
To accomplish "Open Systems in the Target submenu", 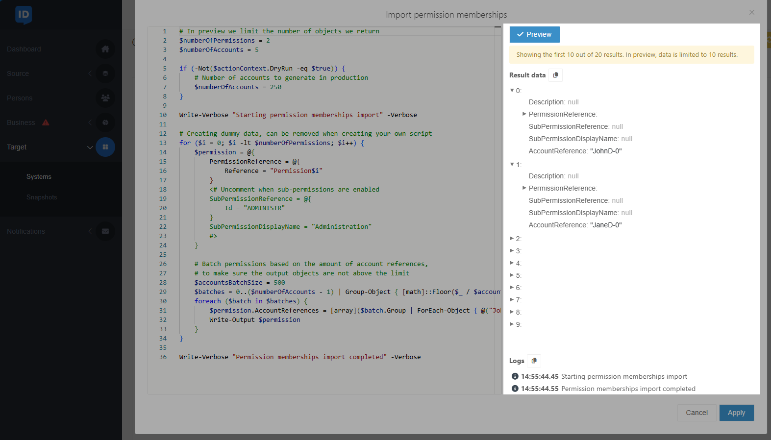I will pyautogui.click(x=39, y=177).
